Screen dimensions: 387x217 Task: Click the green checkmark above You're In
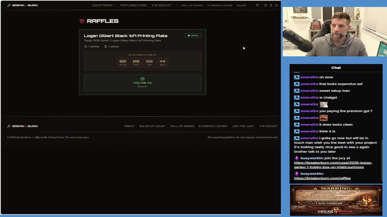pos(142,79)
